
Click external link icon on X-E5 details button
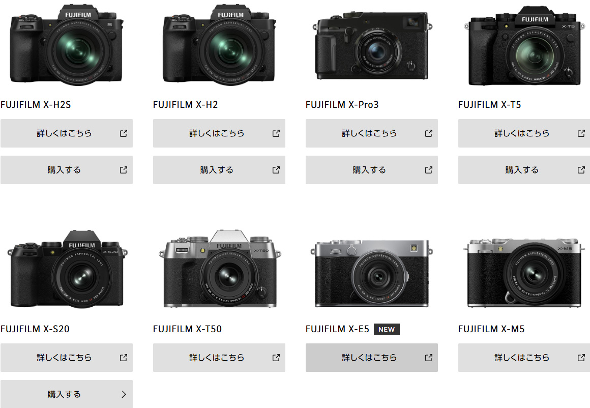click(x=429, y=358)
